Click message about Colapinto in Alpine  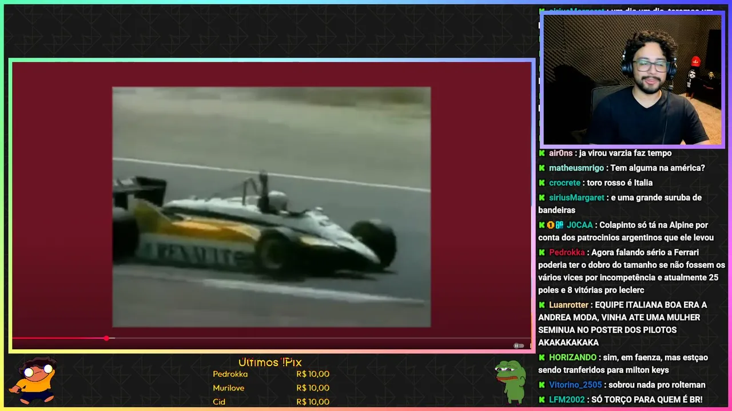pyautogui.click(x=626, y=231)
